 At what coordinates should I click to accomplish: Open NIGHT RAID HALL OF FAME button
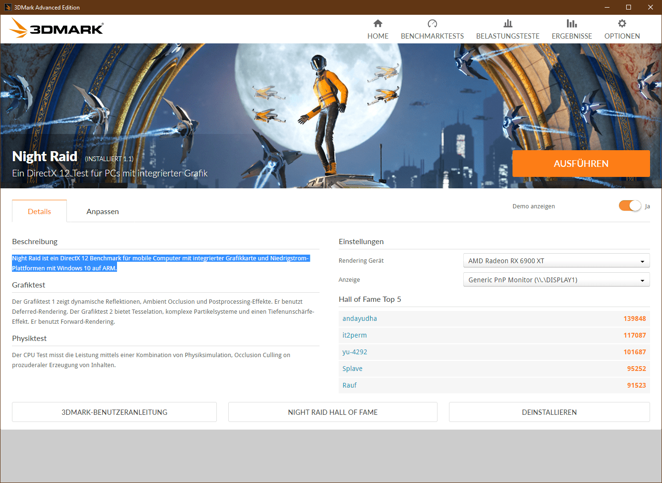pos(333,412)
